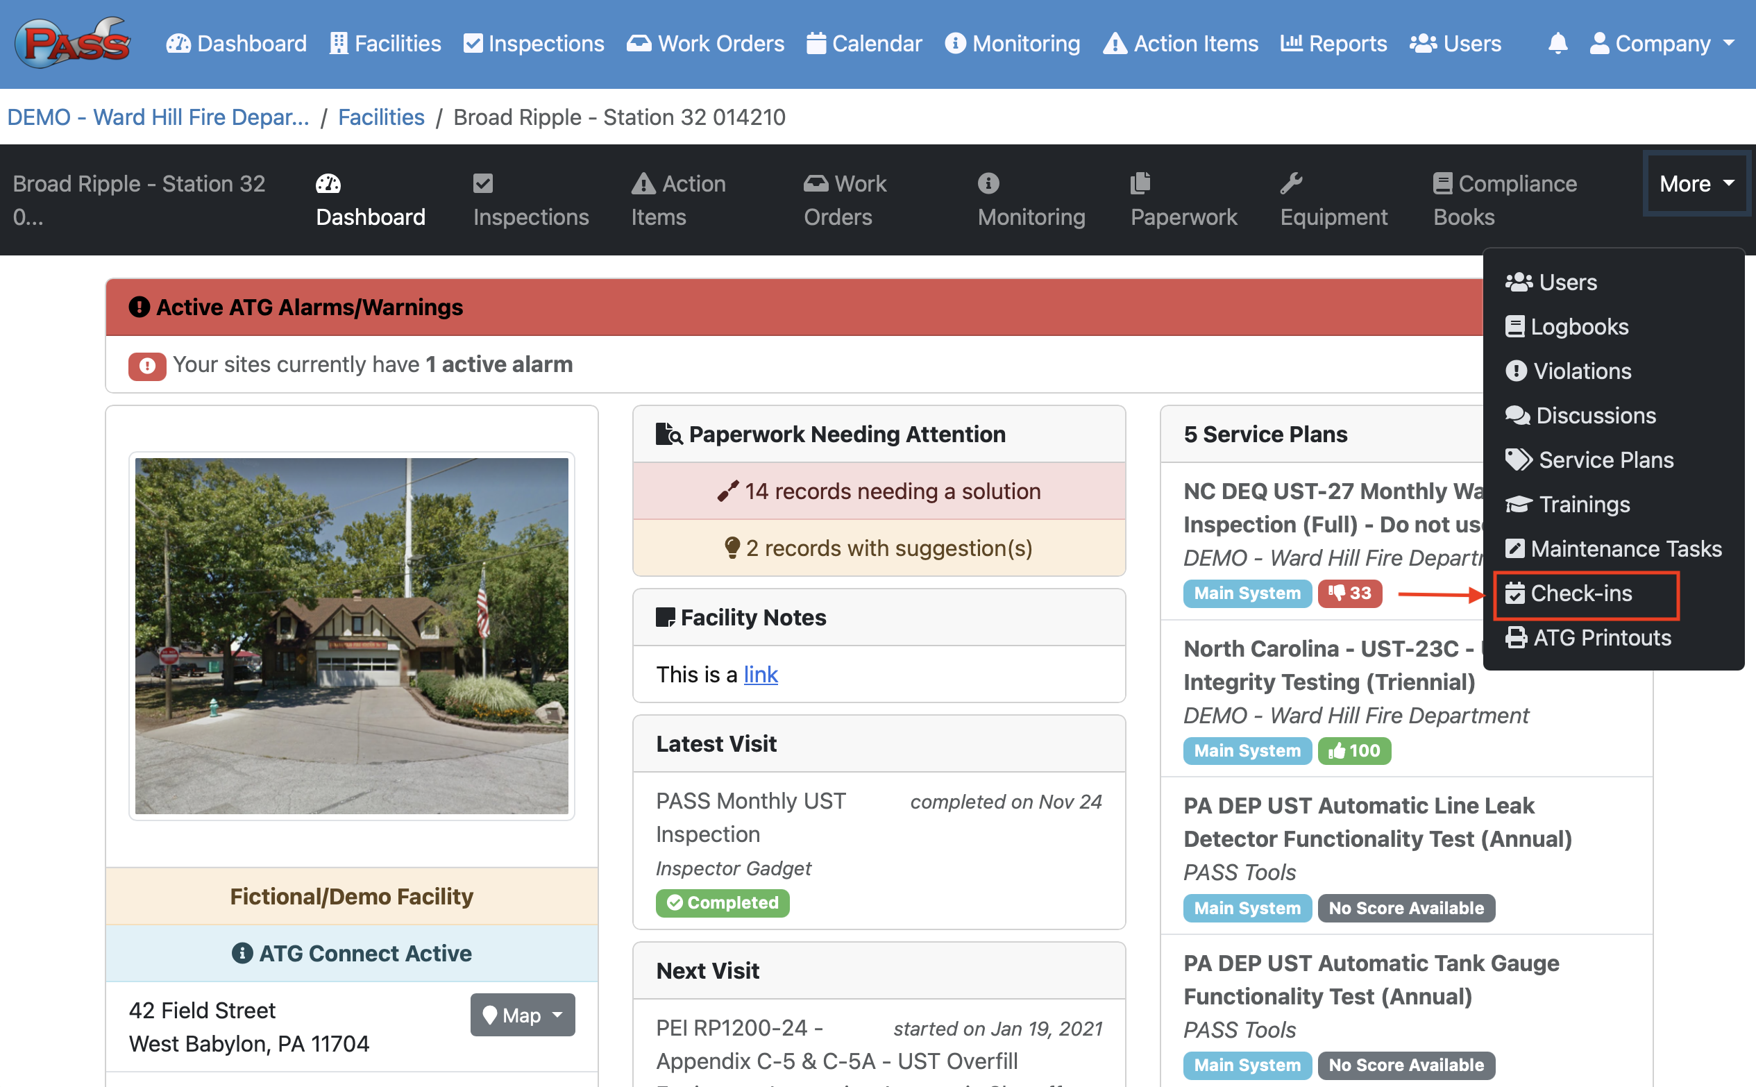Select Check-ins in the More menu

tap(1580, 594)
